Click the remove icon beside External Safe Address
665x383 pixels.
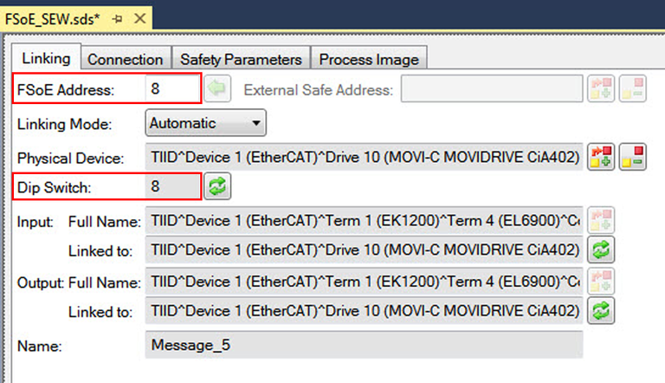coord(633,88)
